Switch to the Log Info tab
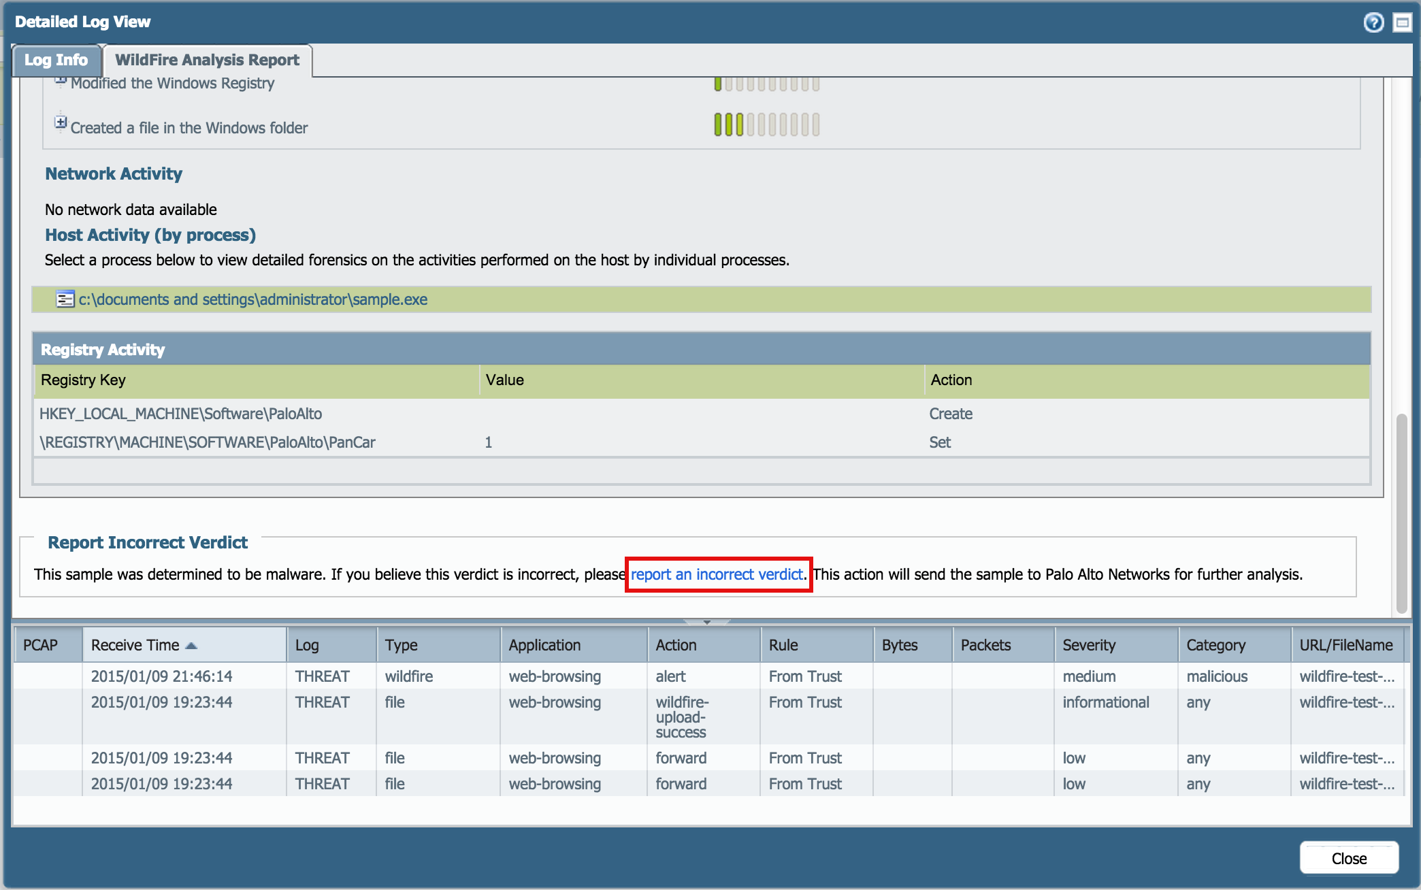This screenshot has width=1421, height=890. [x=56, y=61]
